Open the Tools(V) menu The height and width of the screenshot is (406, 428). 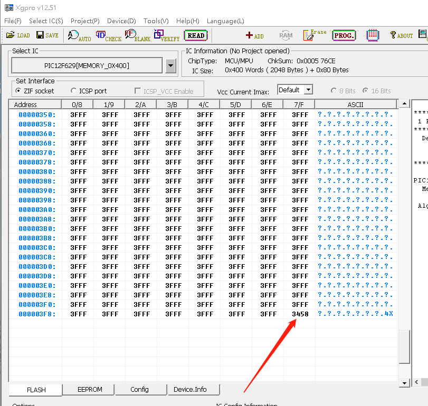pos(156,21)
